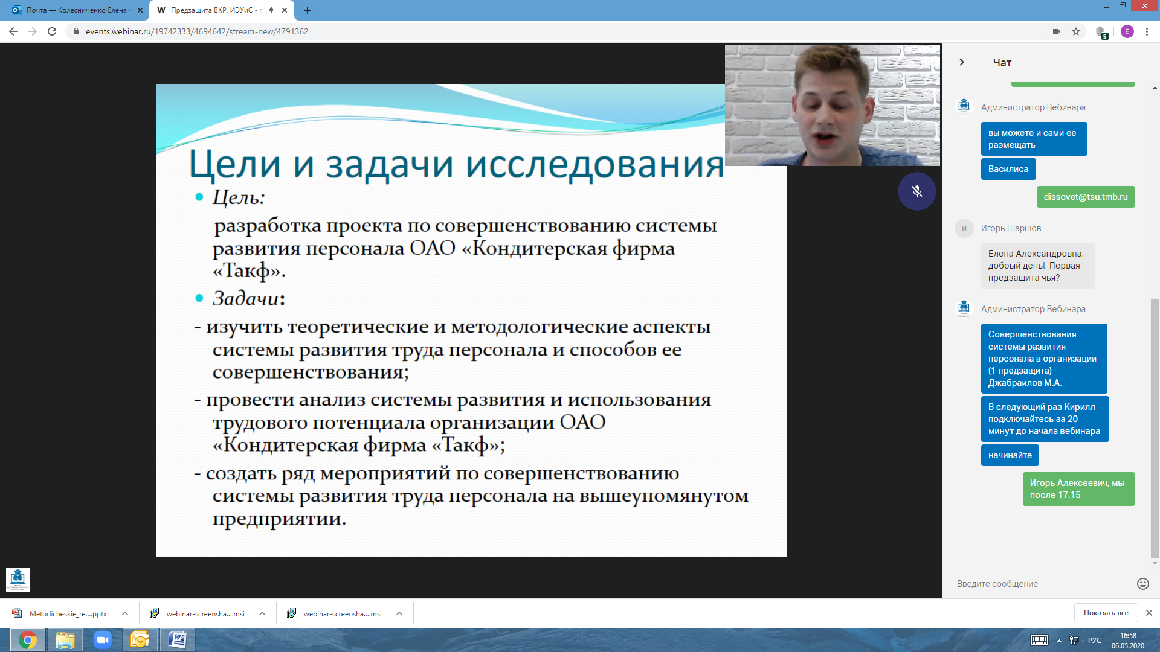Expand options for Metodicheskie pptx download
This screenshot has height=652, width=1160.
pos(125,613)
